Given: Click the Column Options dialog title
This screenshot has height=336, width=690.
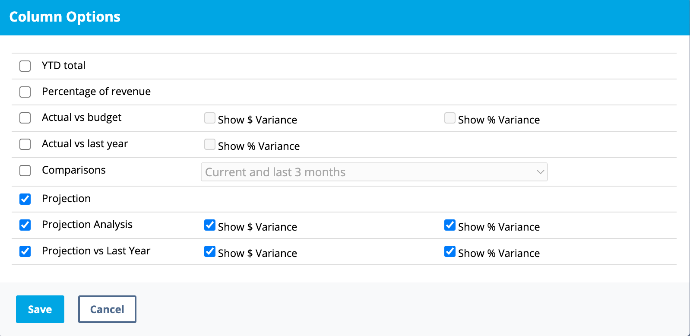Looking at the screenshot, I should click(65, 17).
